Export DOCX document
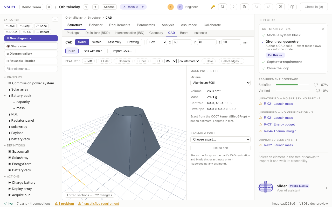 (12, 32)
